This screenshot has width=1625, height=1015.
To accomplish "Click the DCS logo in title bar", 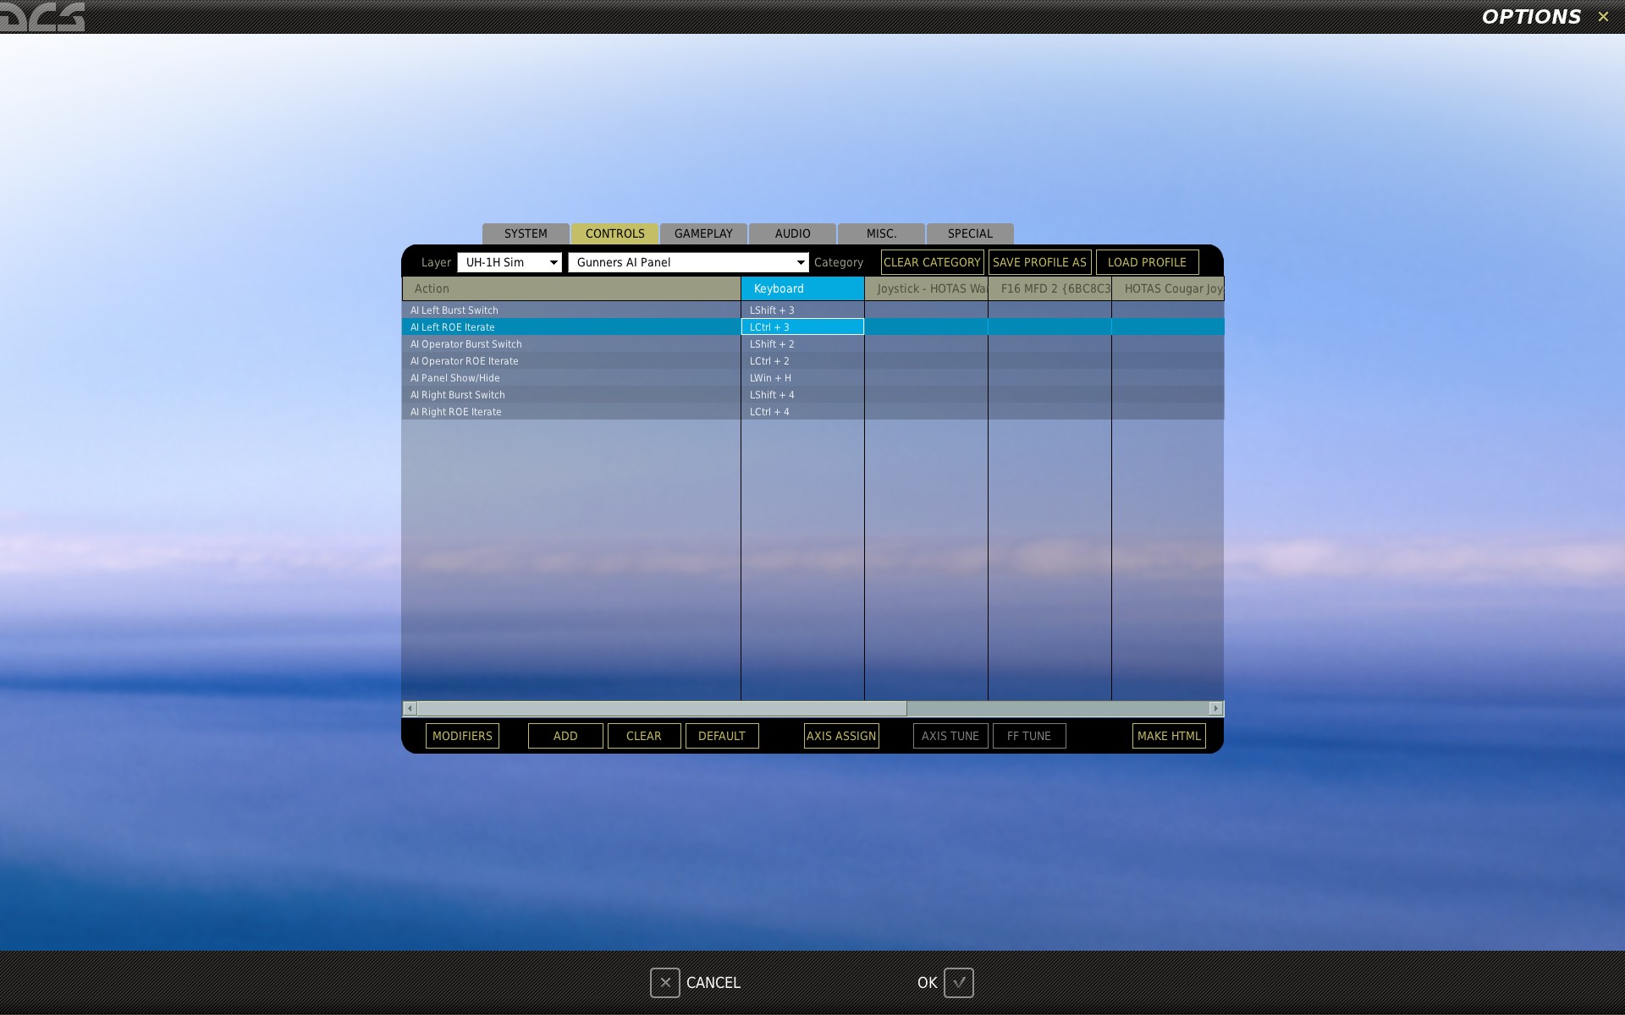I will point(42,17).
